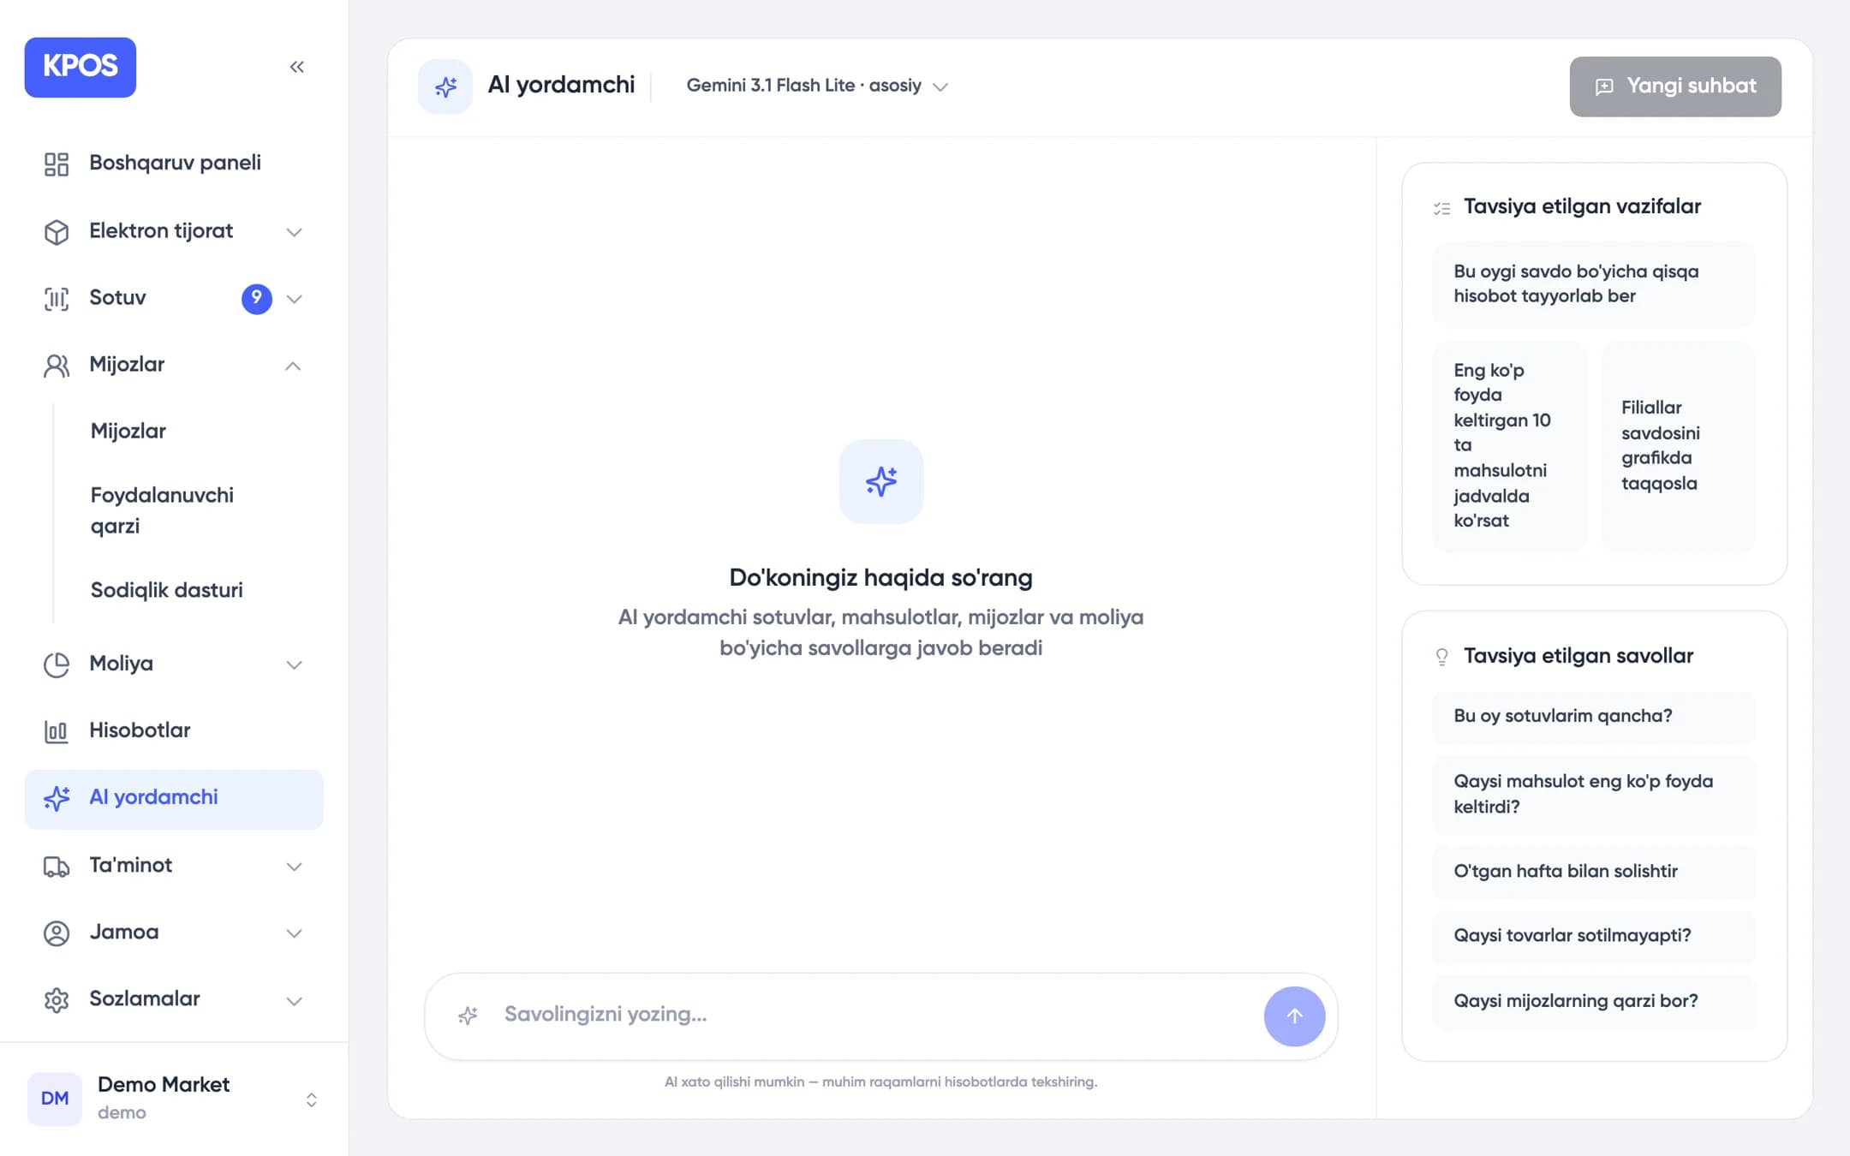This screenshot has width=1850, height=1156.
Task: Collapse sidebar with double-chevron icon
Action: [x=296, y=67]
